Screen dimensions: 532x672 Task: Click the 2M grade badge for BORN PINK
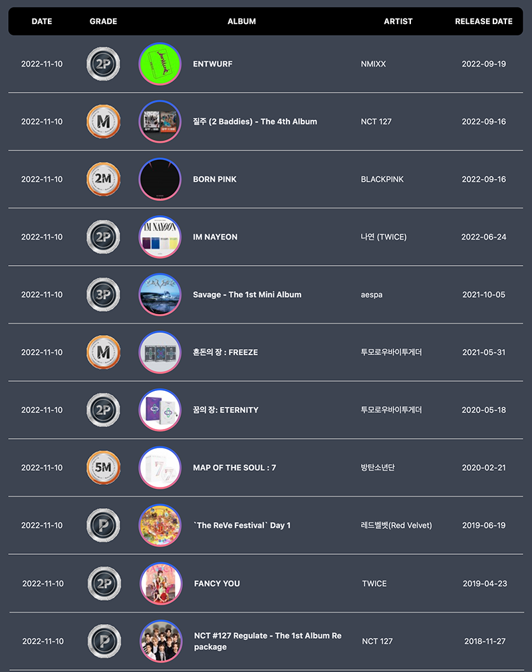tap(103, 179)
